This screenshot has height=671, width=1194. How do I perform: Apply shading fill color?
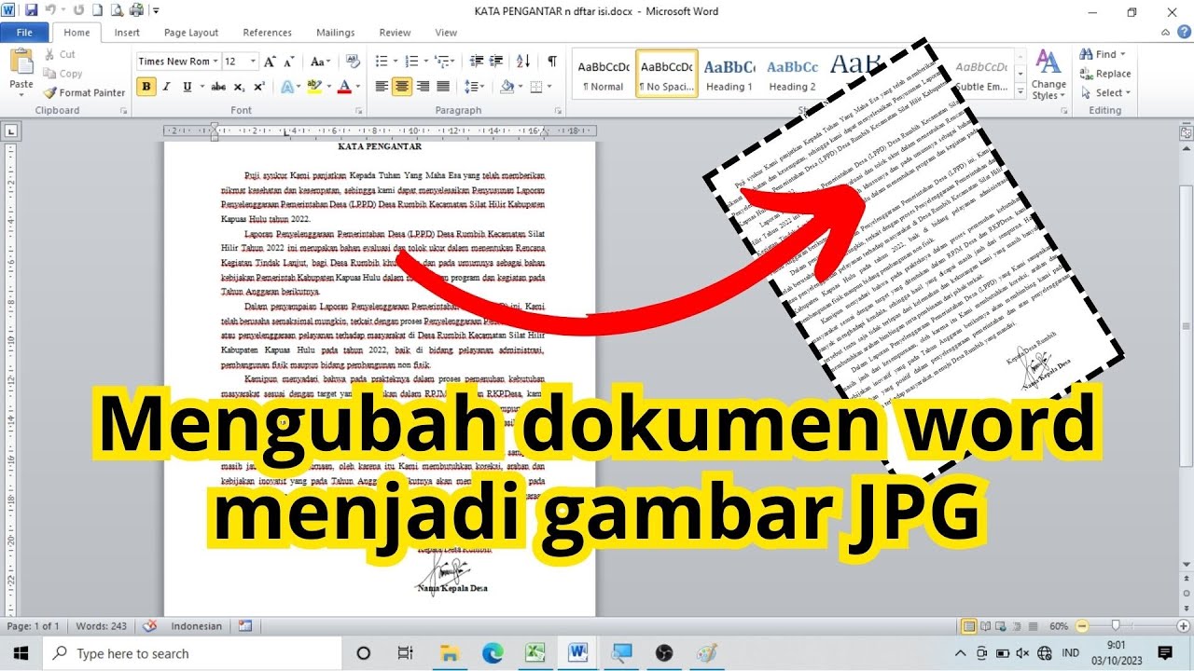coord(507,87)
